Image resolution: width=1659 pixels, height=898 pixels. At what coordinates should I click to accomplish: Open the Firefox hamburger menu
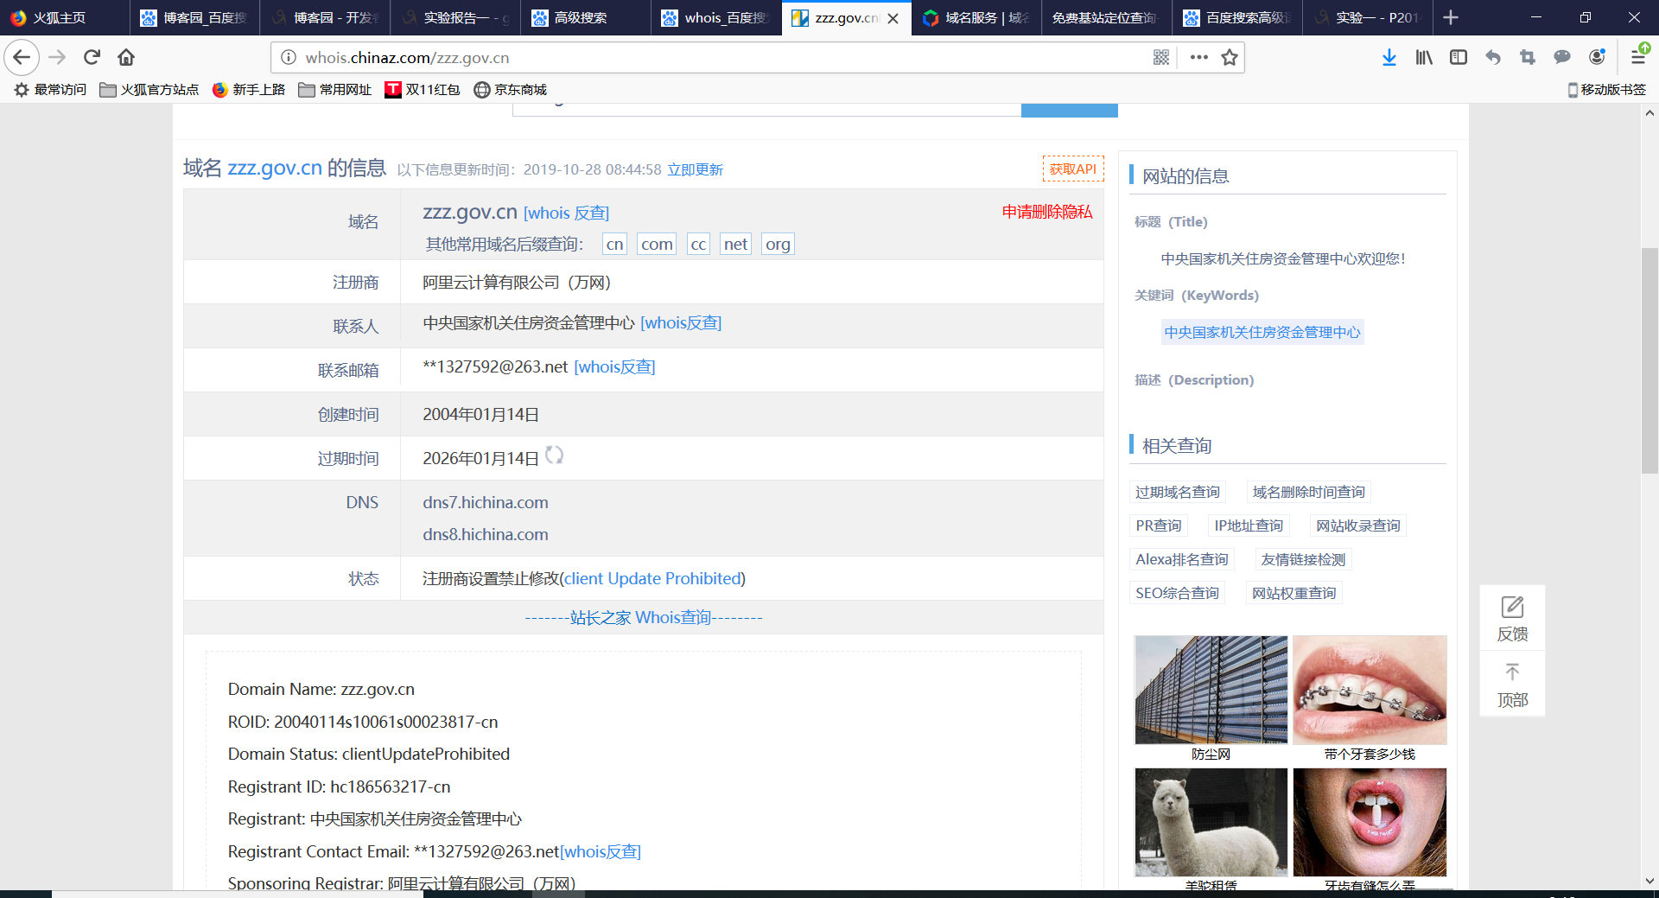click(1638, 55)
